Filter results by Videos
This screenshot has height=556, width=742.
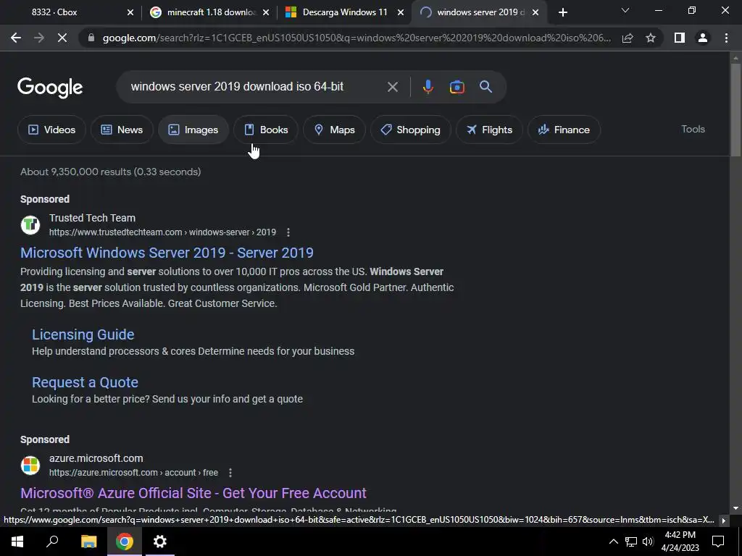[52, 130]
